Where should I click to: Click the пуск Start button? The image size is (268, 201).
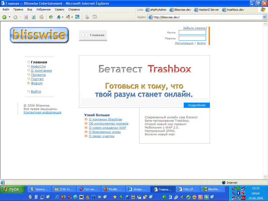coord(12,189)
